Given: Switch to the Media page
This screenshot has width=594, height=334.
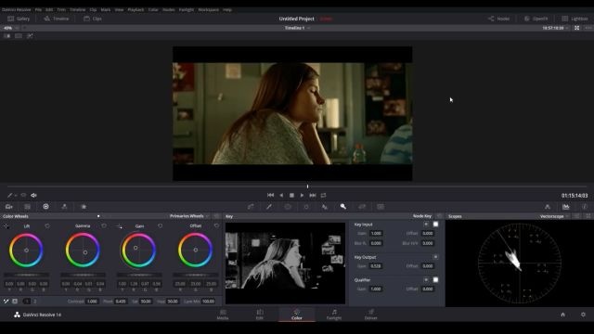Looking at the screenshot, I should [223, 315].
